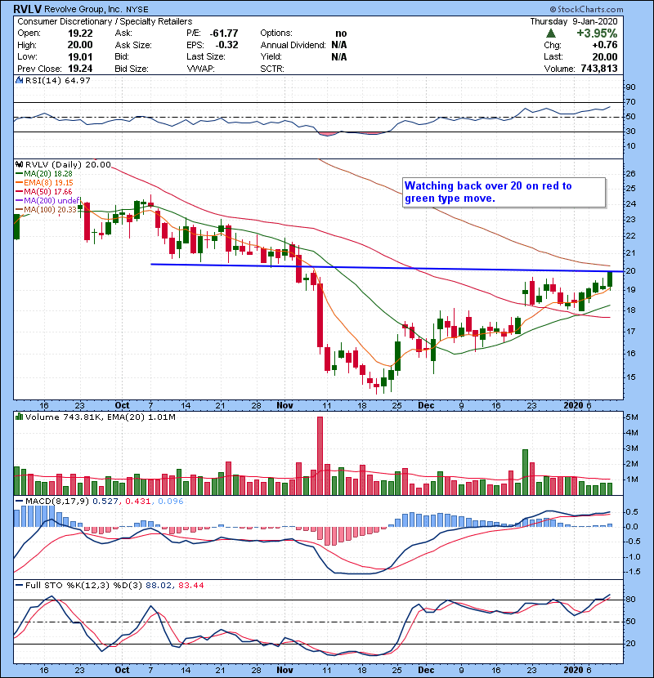Click the High price value in the quote table
This screenshot has height=678, width=654.
(80, 45)
